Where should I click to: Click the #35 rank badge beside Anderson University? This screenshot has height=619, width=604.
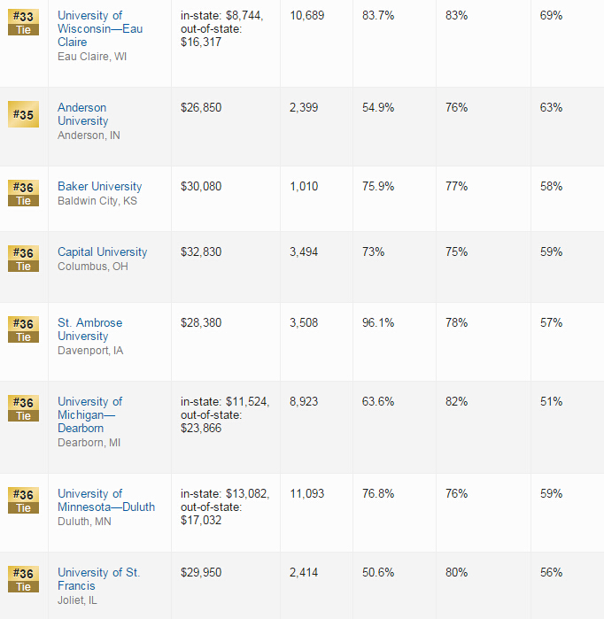click(x=23, y=114)
